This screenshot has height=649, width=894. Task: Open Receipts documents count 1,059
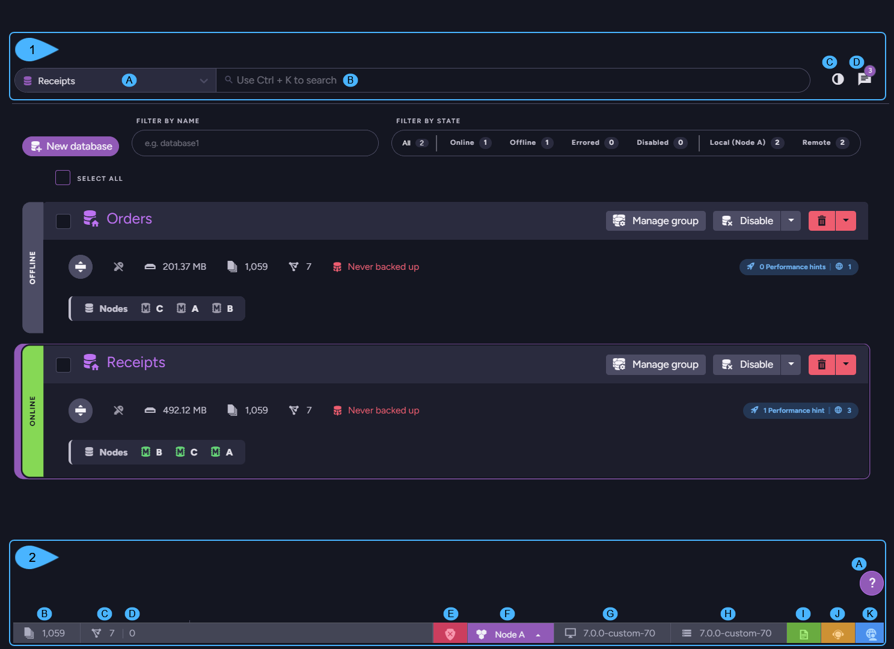click(248, 410)
